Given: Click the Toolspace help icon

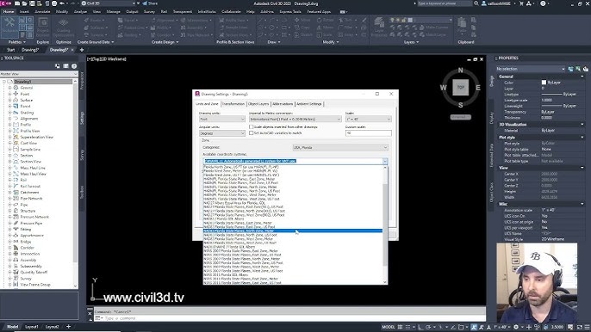Looking at the screenshot, I should point(74,66).
